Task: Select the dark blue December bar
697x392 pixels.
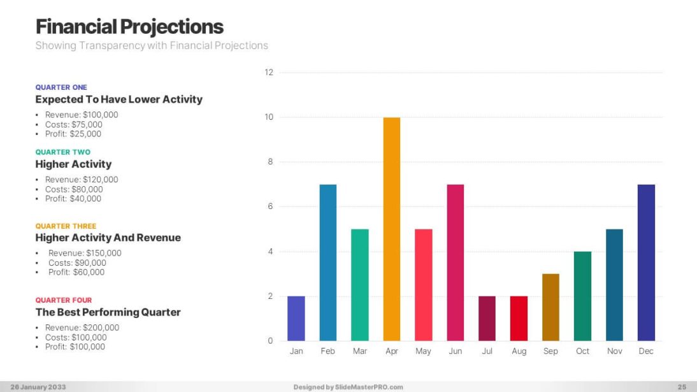Action: click(646, 263)
